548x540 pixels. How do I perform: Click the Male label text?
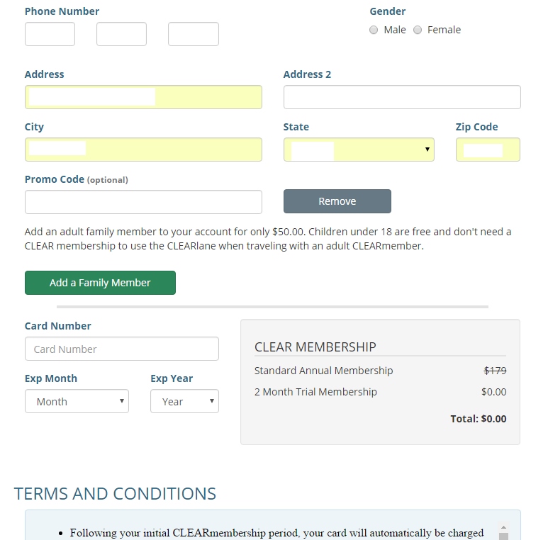coord(395,30)
